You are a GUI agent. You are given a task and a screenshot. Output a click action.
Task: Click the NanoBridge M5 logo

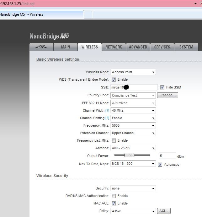pyautogui.click(x=49, y=36)
